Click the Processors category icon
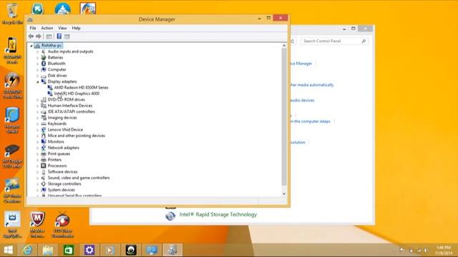 point(44,166)
